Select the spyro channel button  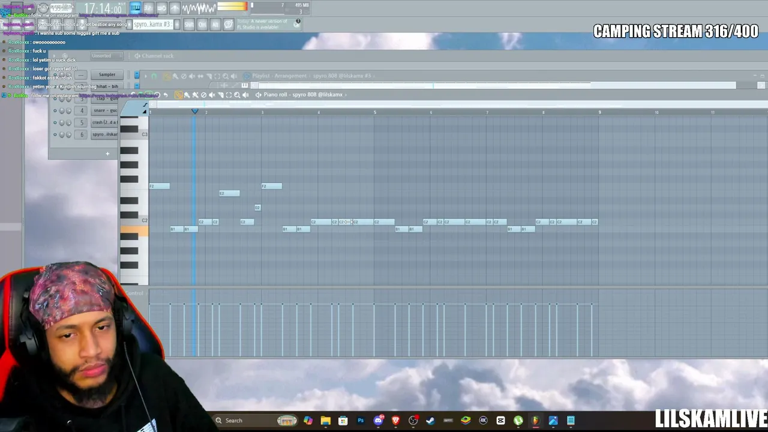[x=105, y=134]
